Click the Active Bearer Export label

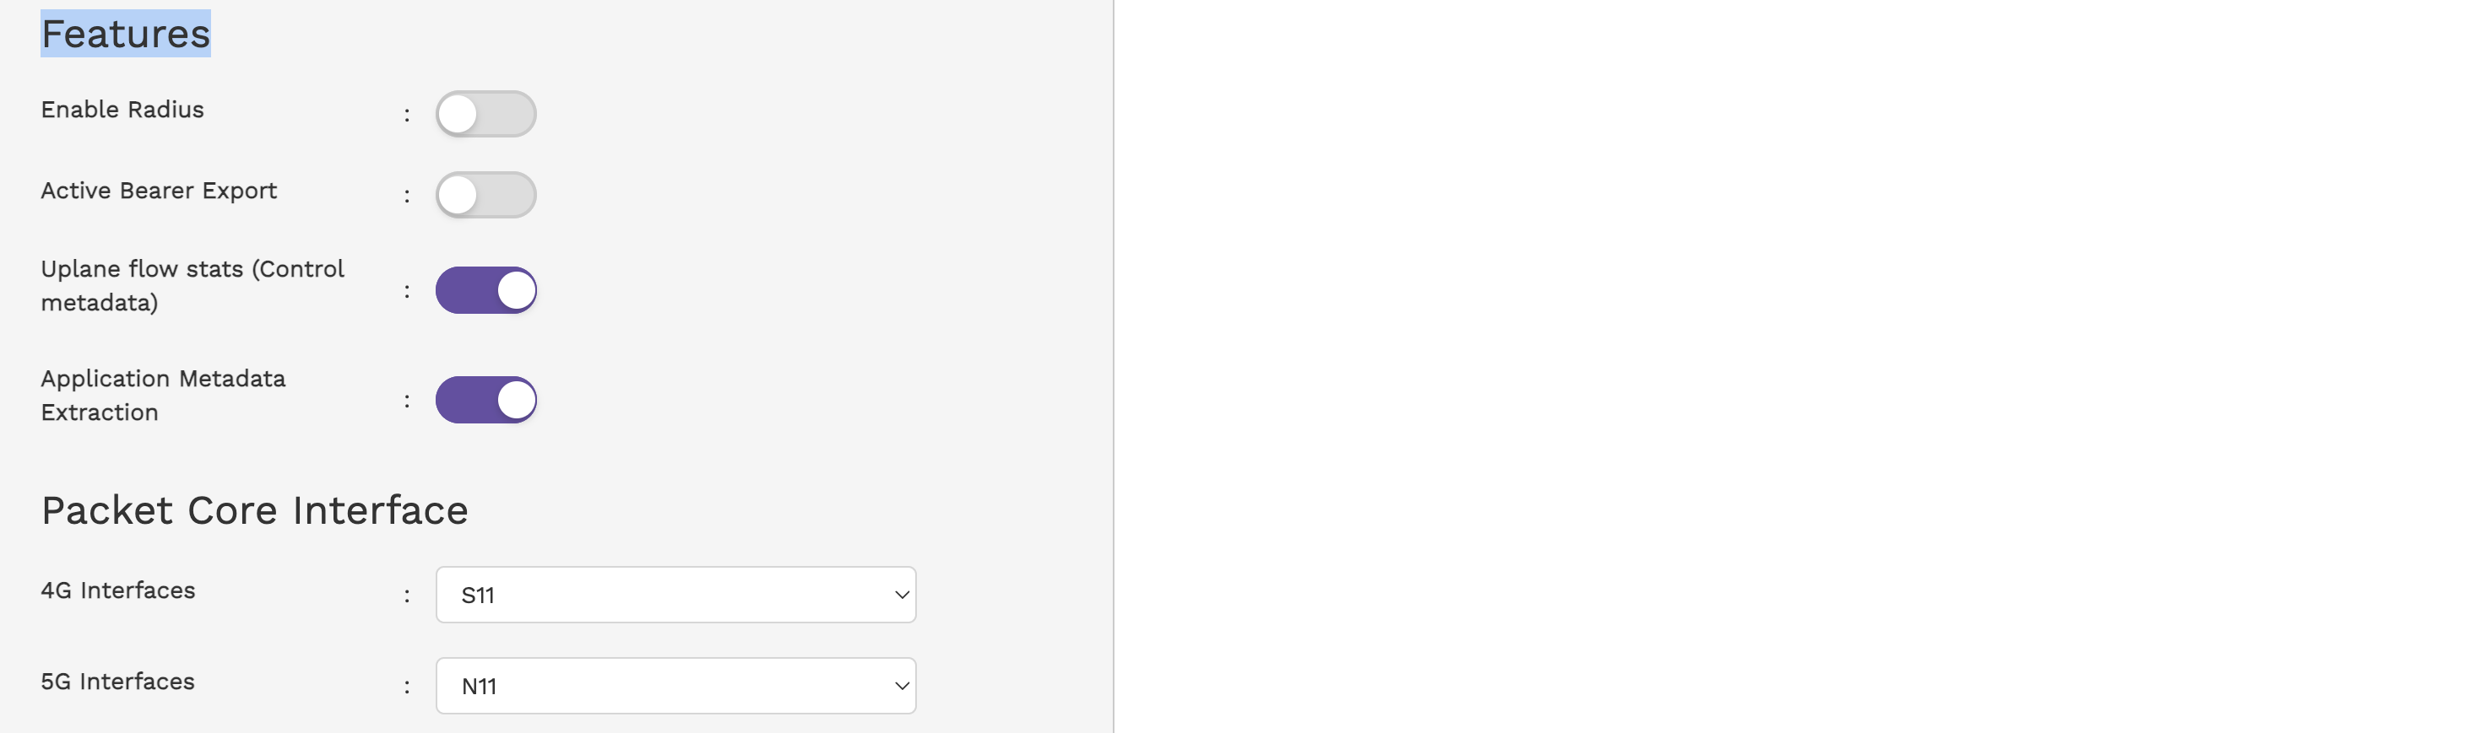tap(159, 191)
